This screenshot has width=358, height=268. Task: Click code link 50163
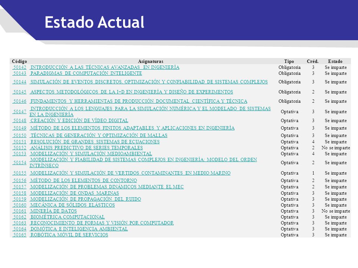click(x=19, y=223)
